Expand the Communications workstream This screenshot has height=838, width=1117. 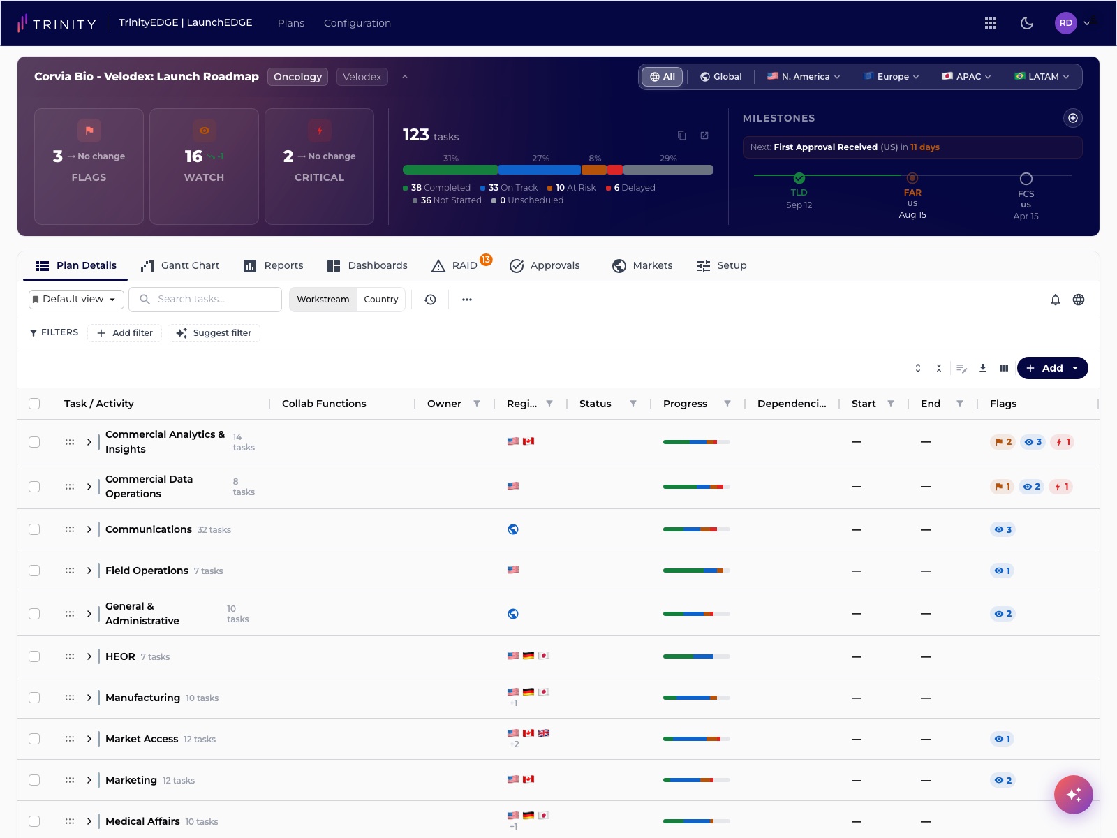[89, 529]
